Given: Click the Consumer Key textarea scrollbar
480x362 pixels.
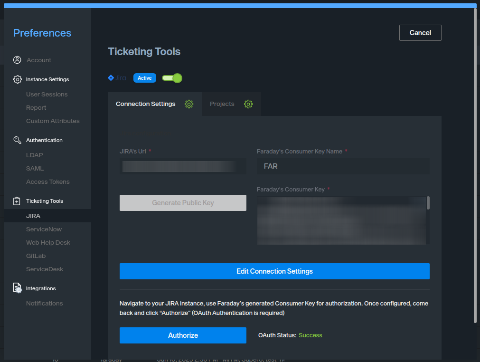Looking at the screenshot, I should [428, 203].
